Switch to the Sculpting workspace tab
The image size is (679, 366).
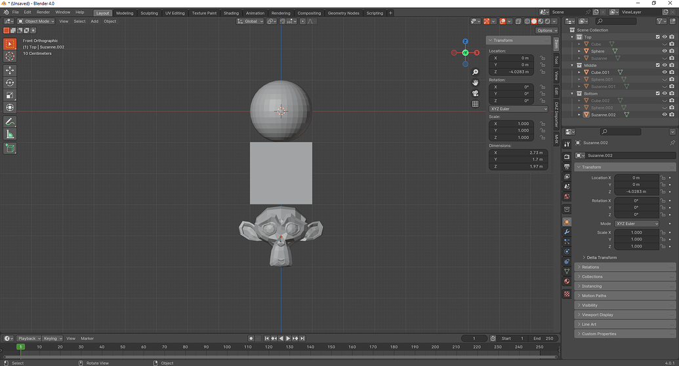(150, 13)
